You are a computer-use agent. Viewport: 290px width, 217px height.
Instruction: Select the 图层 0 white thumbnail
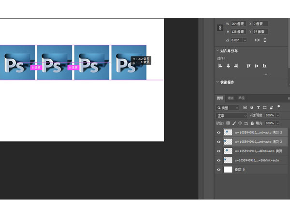[x=228, y=169]
